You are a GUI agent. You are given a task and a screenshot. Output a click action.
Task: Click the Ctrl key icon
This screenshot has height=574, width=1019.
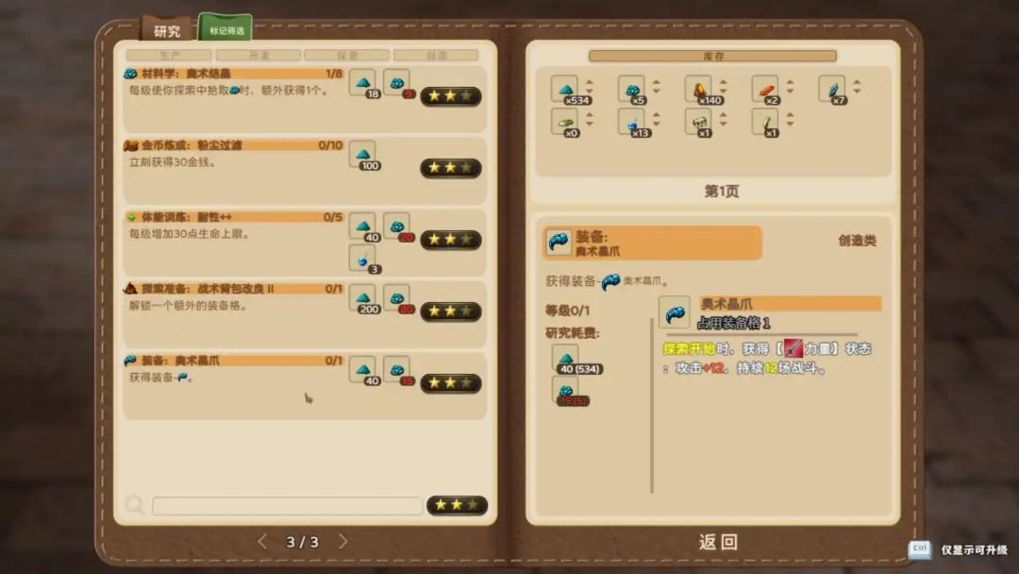tap(920, 549)
